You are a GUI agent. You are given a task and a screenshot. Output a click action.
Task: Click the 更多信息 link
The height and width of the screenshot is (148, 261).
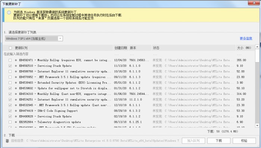pyautogui.click(x=246, y=38)
